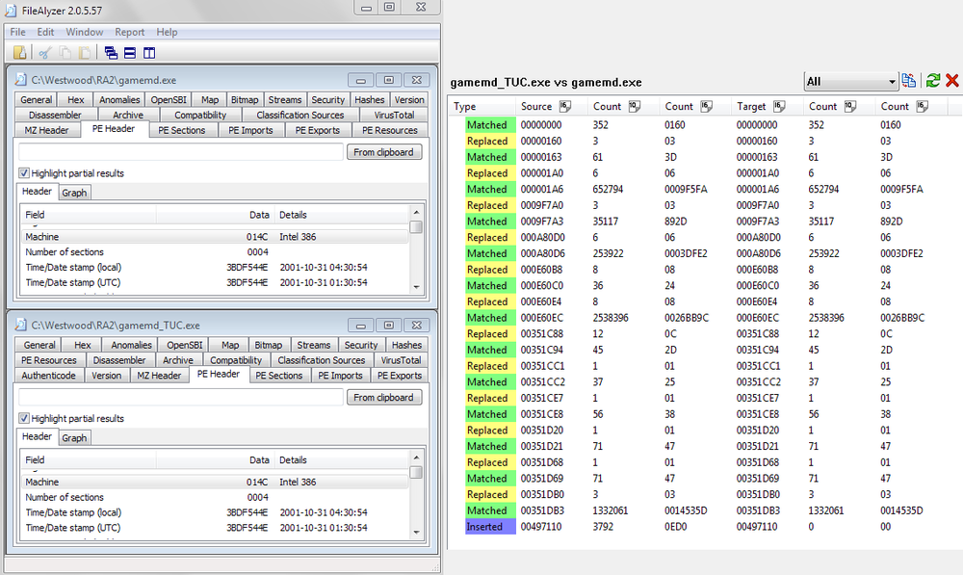Click the FileAlyzer app icon in title bar

click(11, 11)
